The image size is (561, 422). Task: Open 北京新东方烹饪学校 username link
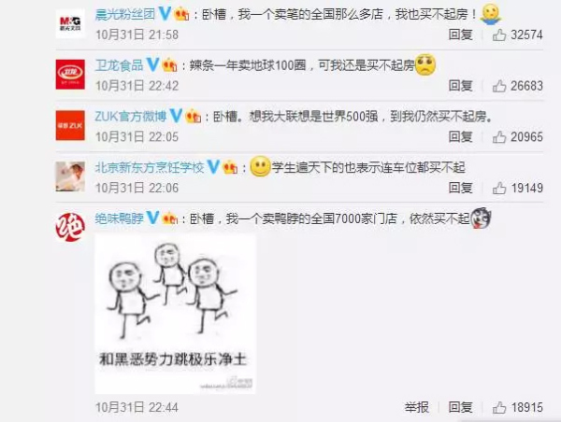click(150, 167)
